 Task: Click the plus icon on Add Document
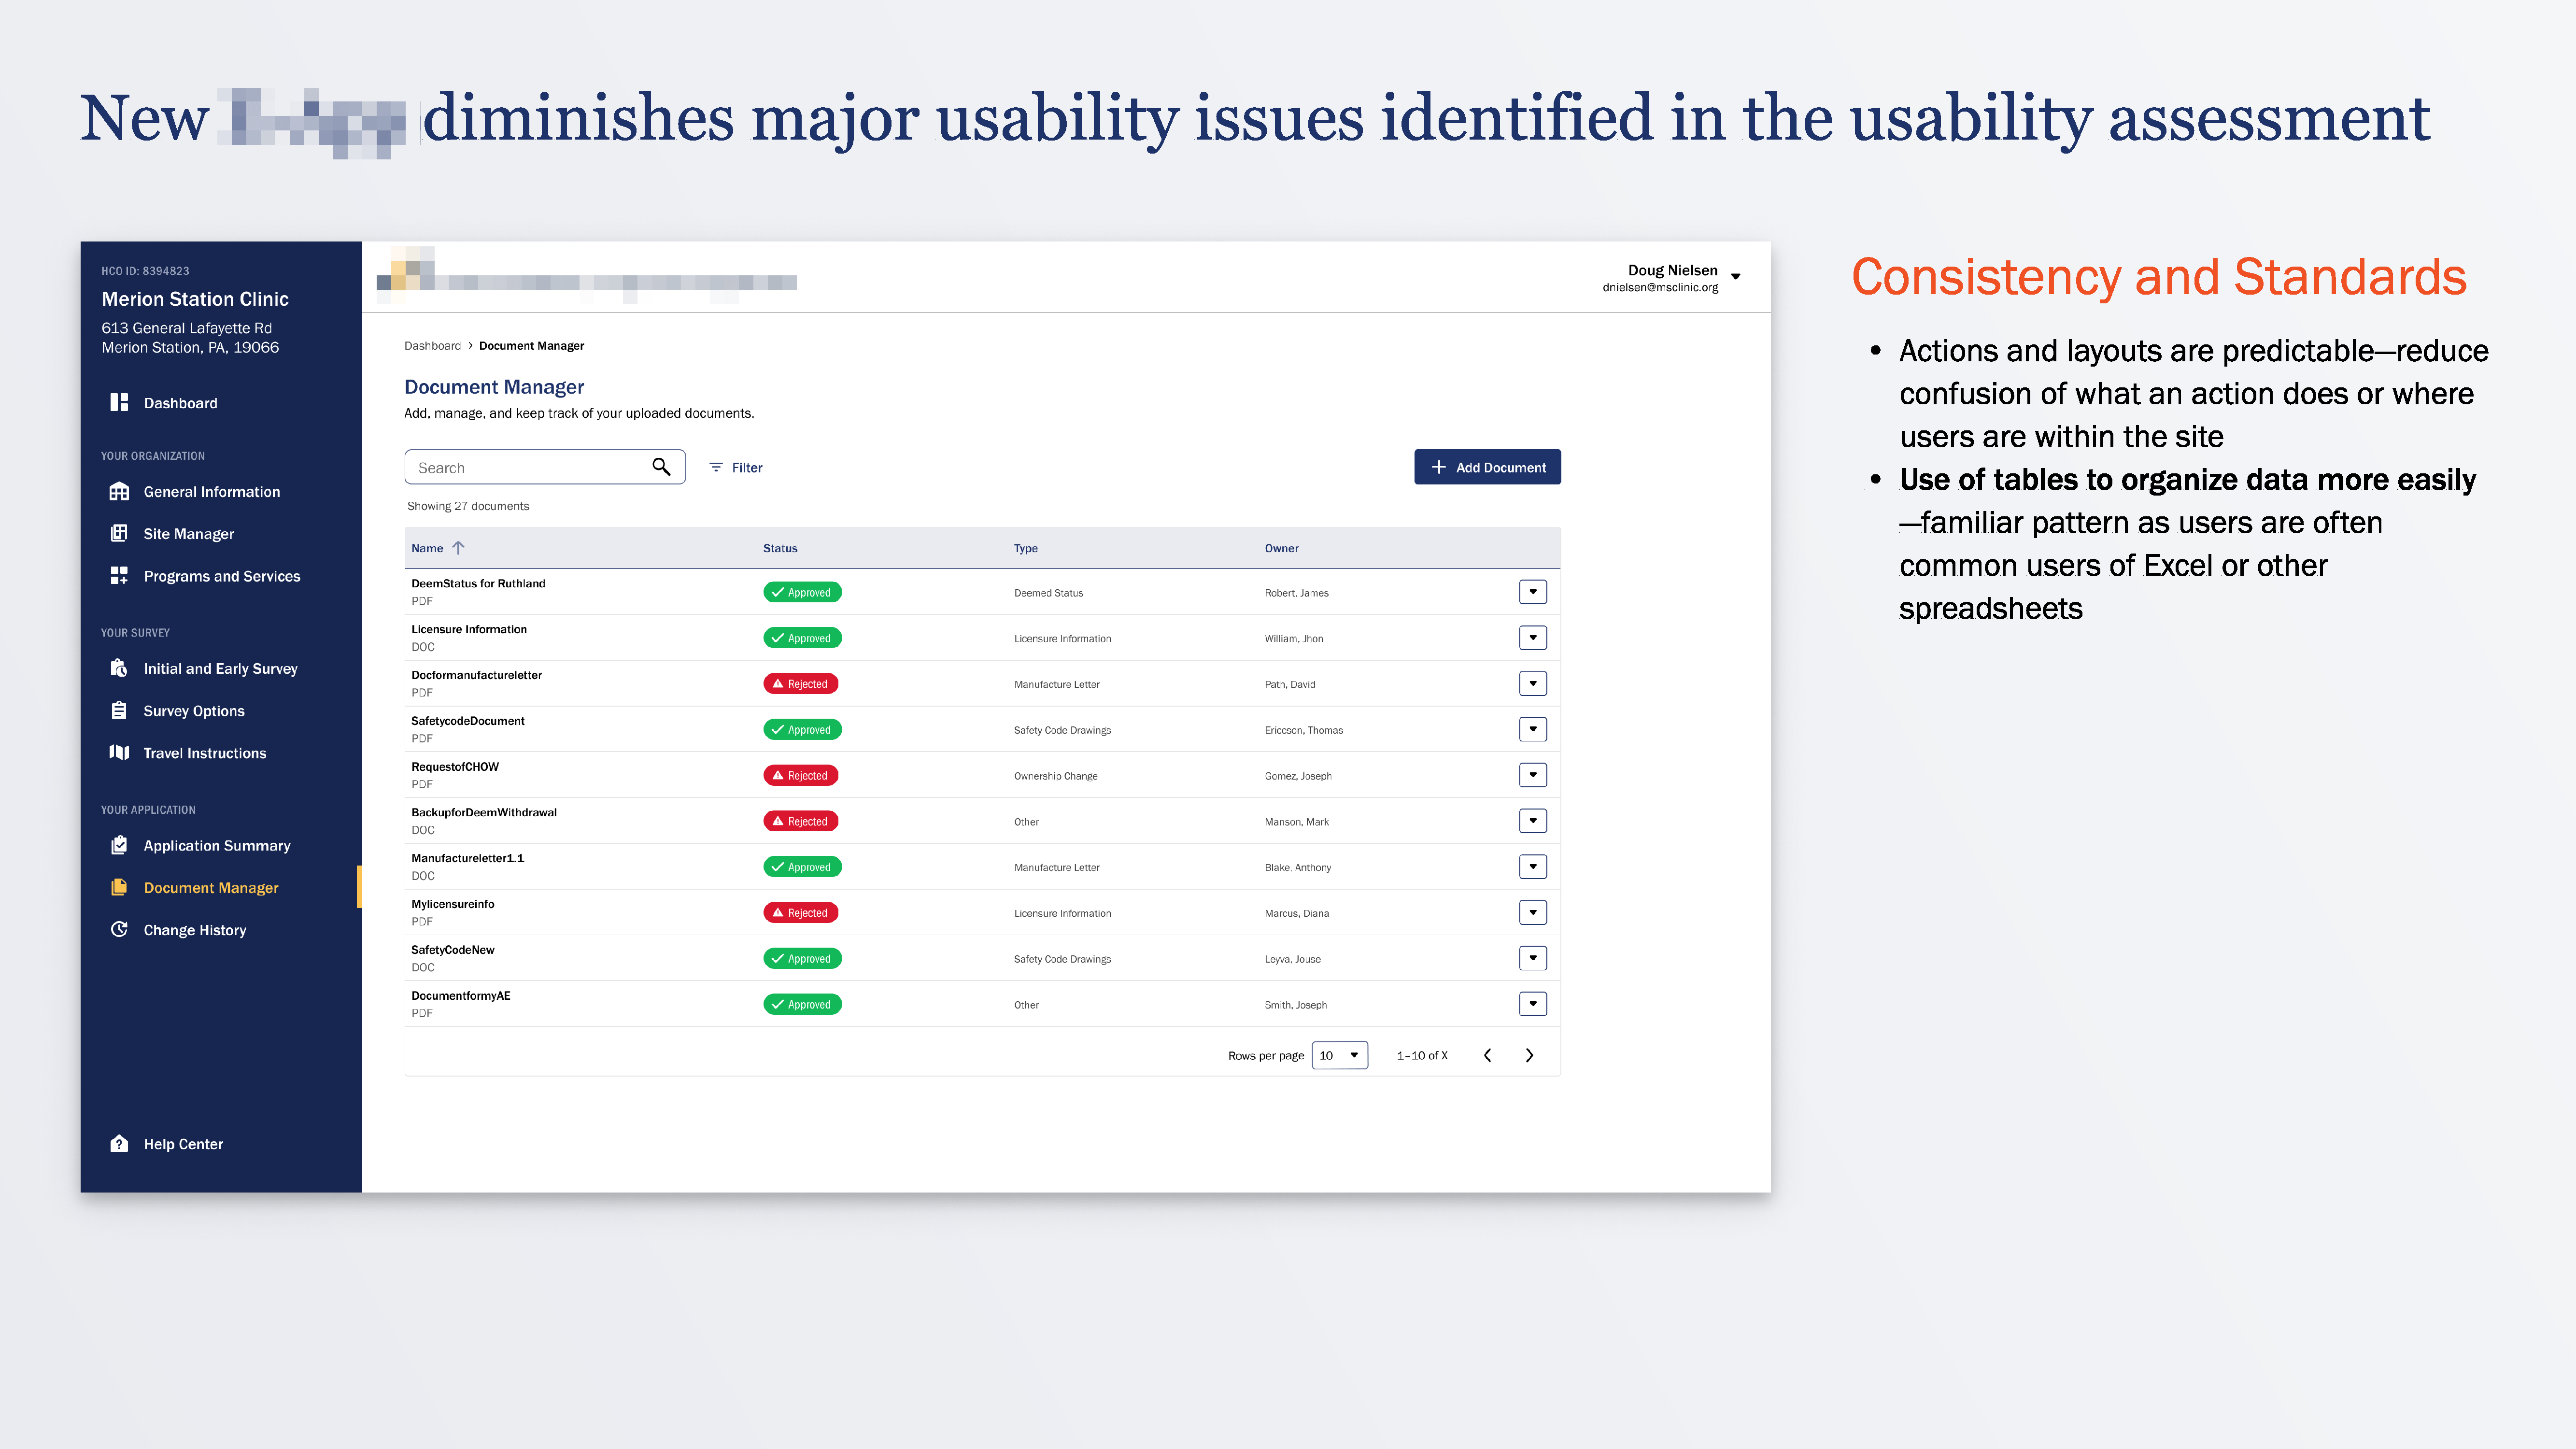[1439, 467]
